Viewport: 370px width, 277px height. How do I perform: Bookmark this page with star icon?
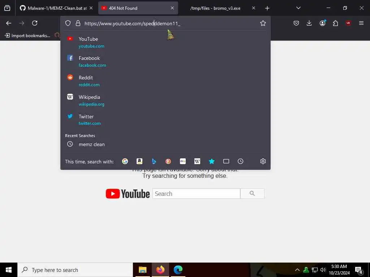263,23
